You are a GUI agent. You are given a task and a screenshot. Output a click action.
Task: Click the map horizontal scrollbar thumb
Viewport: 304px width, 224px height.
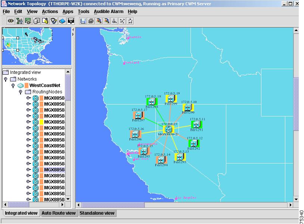[113, 205]
